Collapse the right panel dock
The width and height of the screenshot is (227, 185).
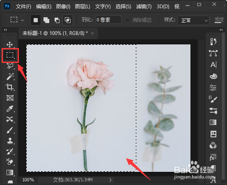221,30
